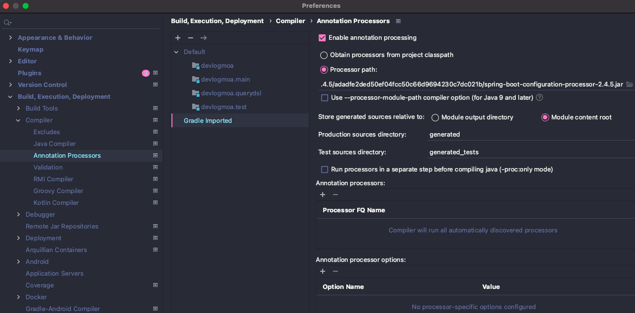Browse for processor path folder icon
This screenshot has width=635, height=313.
tap(629, 84)
